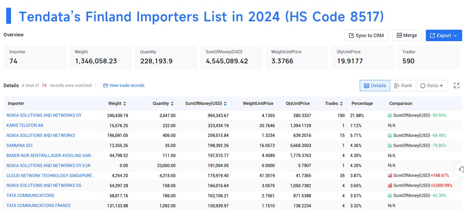The image size is (464, 215).
Task: Click the Importer column header
Action: pos(16,104)
